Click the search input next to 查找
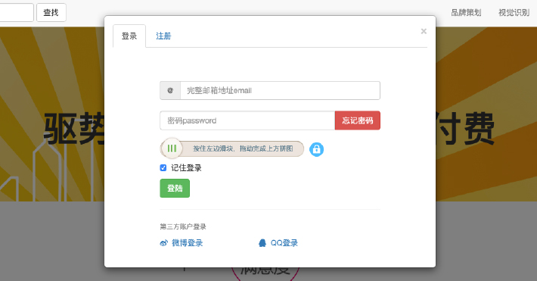 pyautogui.click(x=17, y=13)
